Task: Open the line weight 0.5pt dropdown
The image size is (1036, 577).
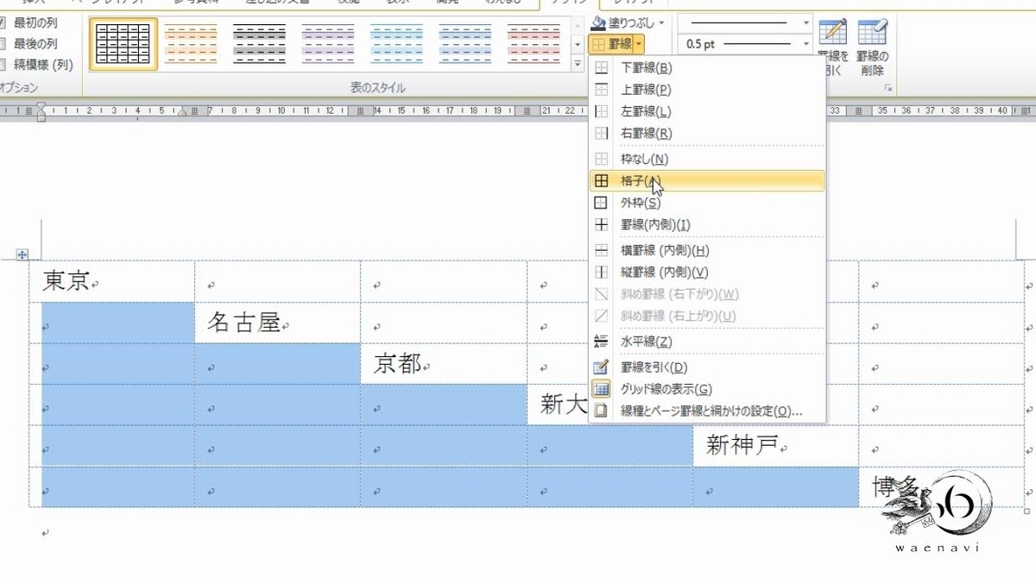Action: pyautogui.click(x=805, y=42)
